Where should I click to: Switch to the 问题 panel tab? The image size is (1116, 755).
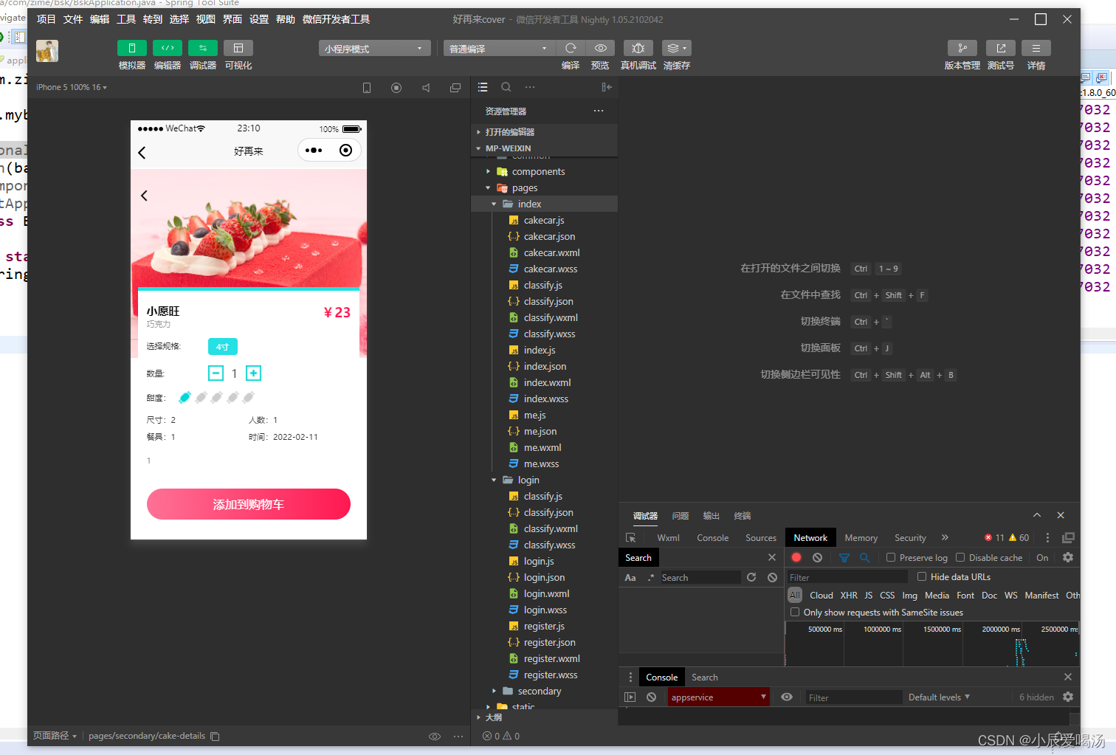(681, 516)
